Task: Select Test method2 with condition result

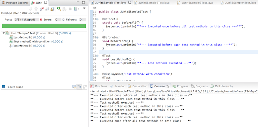Action: (36, 42)
